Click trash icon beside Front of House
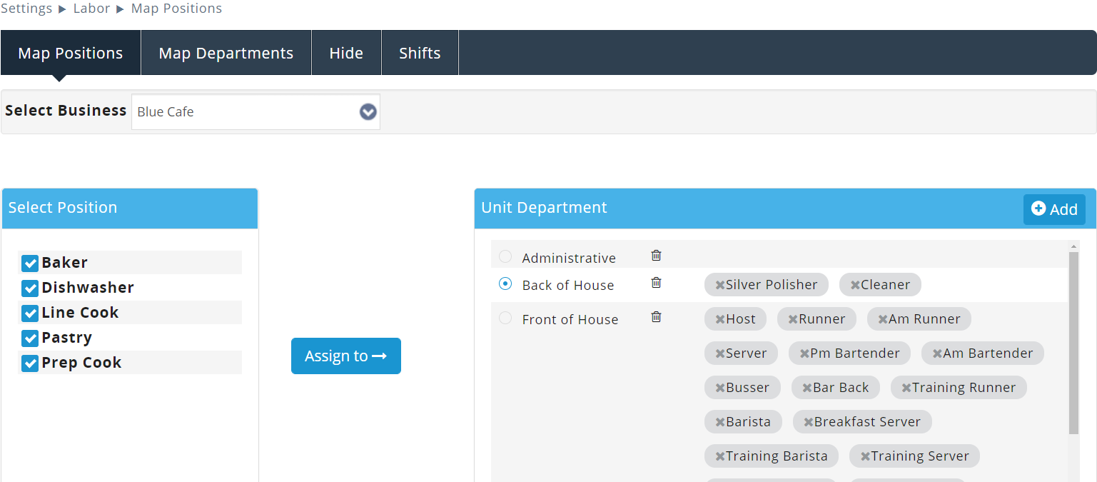Screen dimensions: 1097x482 (x=656, y=317)
